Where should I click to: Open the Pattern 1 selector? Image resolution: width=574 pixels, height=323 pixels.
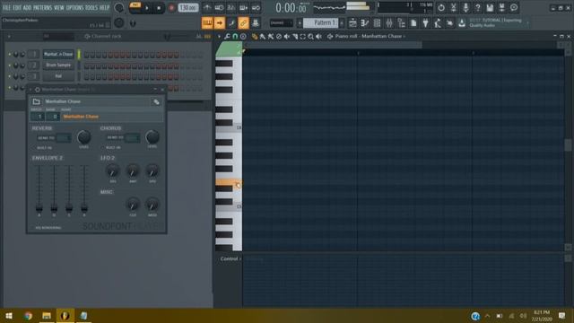[x=321, y=22]
